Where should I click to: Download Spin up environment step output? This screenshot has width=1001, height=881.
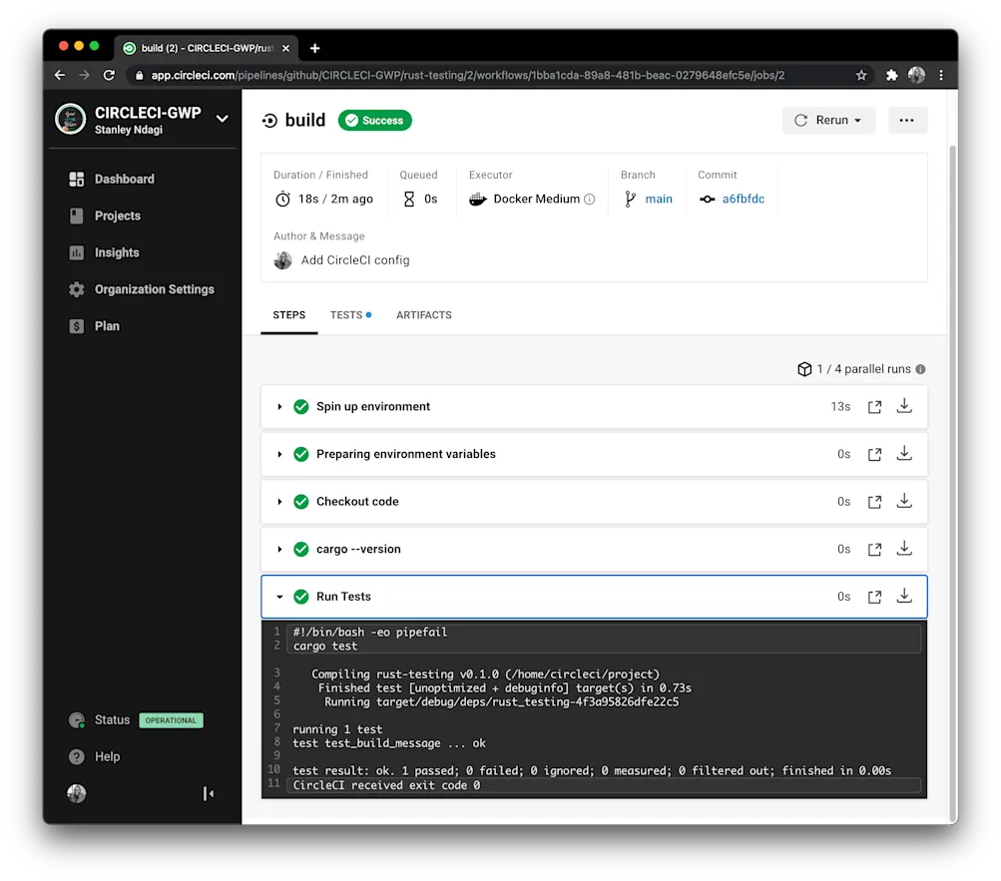click(904, 406)
